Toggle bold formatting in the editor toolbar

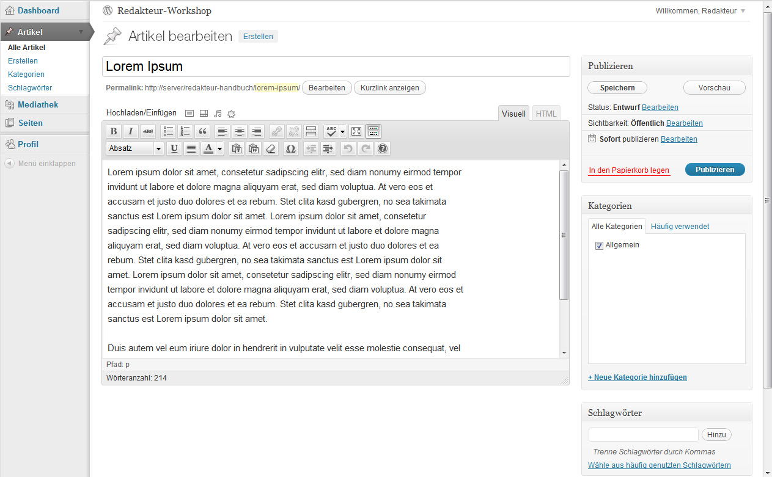(x=114, y=131)
